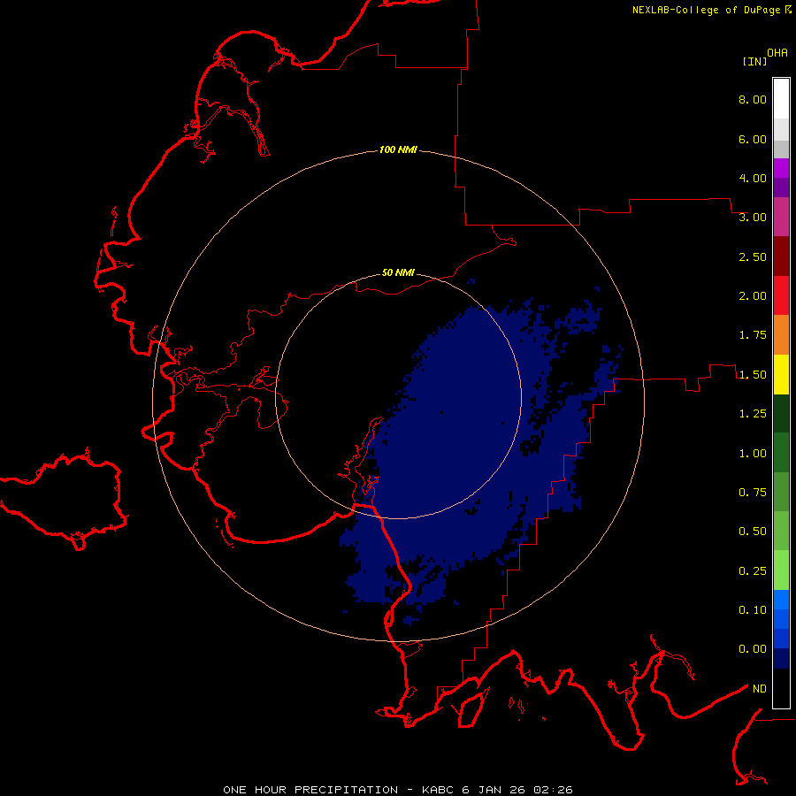Click the 0.50 legend value
This screenshot has height=796, width=796.
pyautogui.click(x=753, y=532)
